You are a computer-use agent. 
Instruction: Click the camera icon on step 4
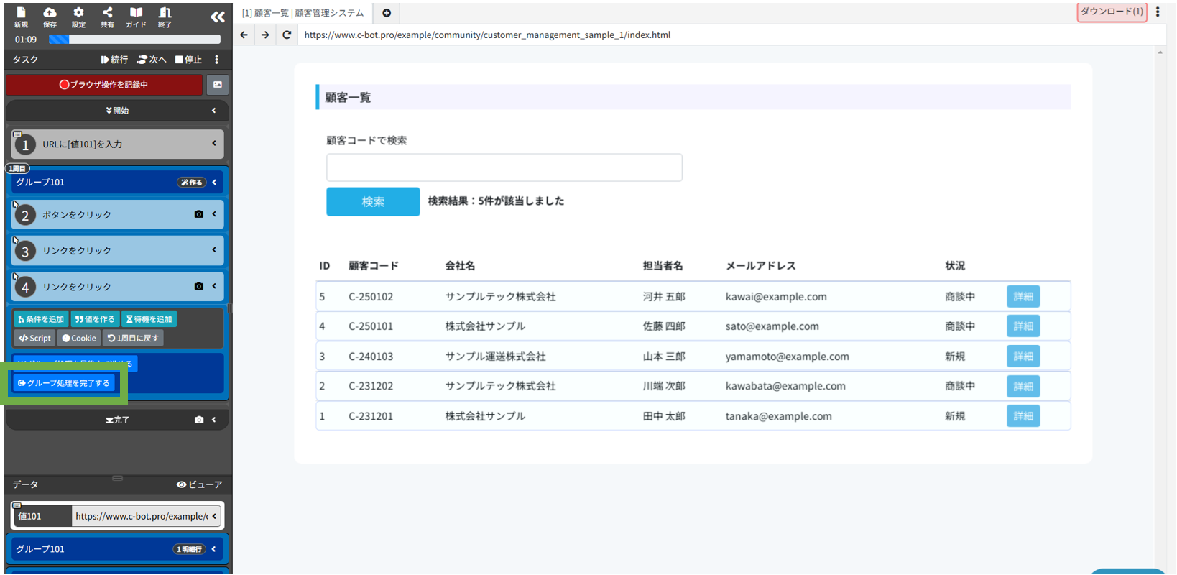coord(199,286)
